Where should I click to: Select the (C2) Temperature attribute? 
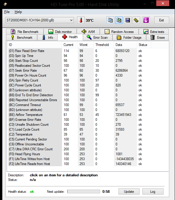click(80, 134)
